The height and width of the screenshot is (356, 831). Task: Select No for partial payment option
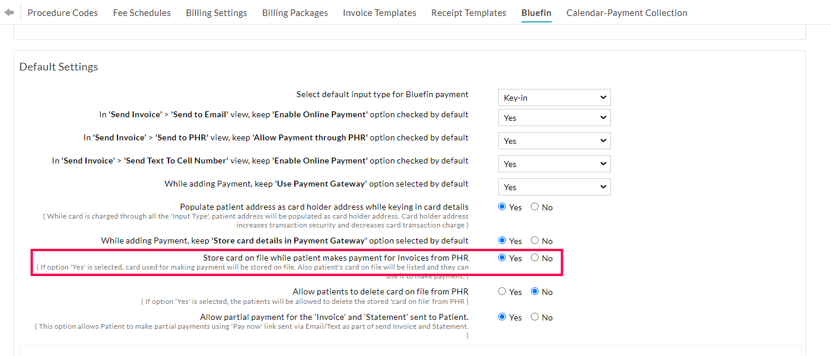pyautogui.click(x=534, y=317)
